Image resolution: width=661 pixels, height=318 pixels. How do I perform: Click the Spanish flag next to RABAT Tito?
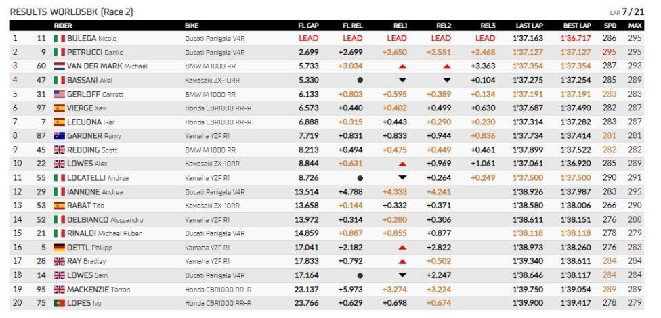(x=59, y=206)
